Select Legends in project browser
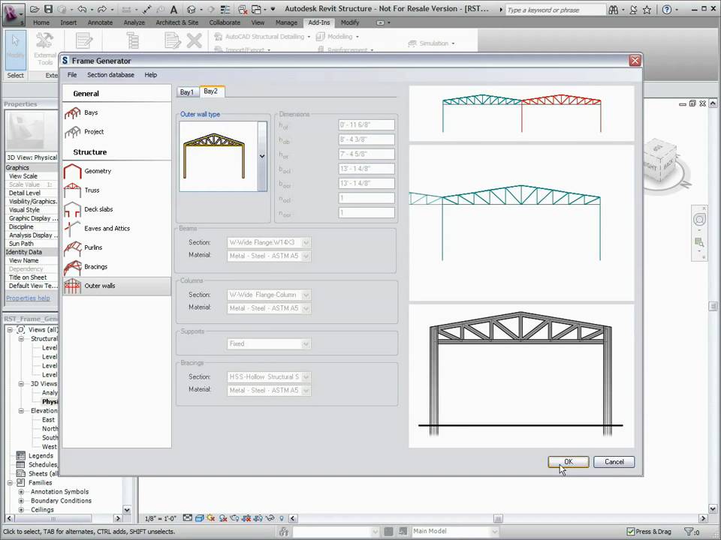Viewport: 721px width, 540px height. (x=41, y=456)
